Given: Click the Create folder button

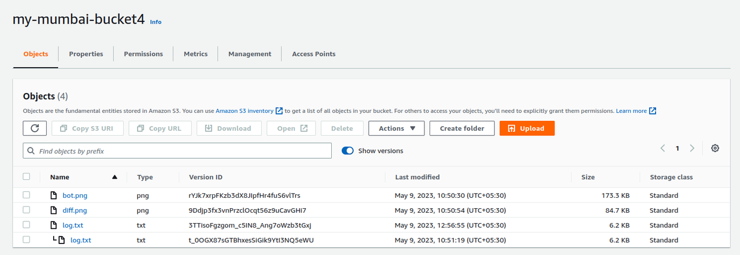Looking at the screenshot, I should click(462, 128).
